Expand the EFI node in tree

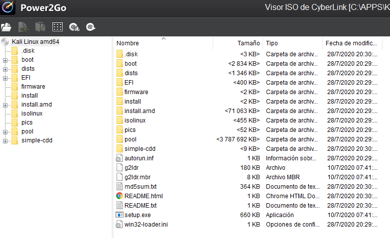click(x=5, y=78)
